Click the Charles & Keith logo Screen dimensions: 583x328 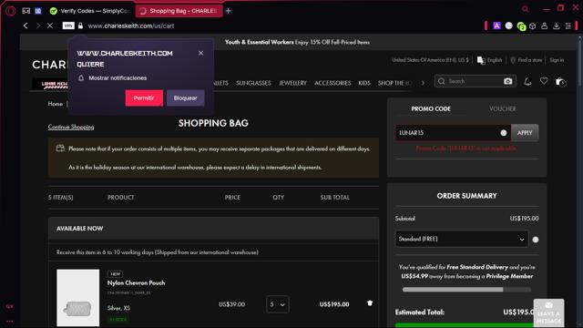click(49, 65)
